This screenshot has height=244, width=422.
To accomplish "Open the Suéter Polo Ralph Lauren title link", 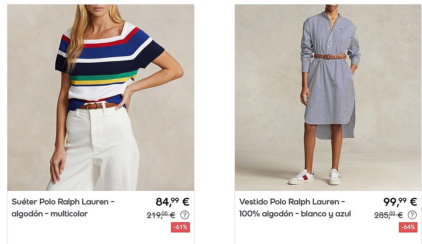I will pyautogui.click(x=63, y=208).
